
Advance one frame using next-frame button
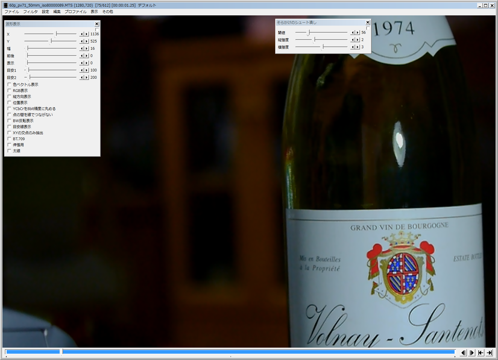472,352
